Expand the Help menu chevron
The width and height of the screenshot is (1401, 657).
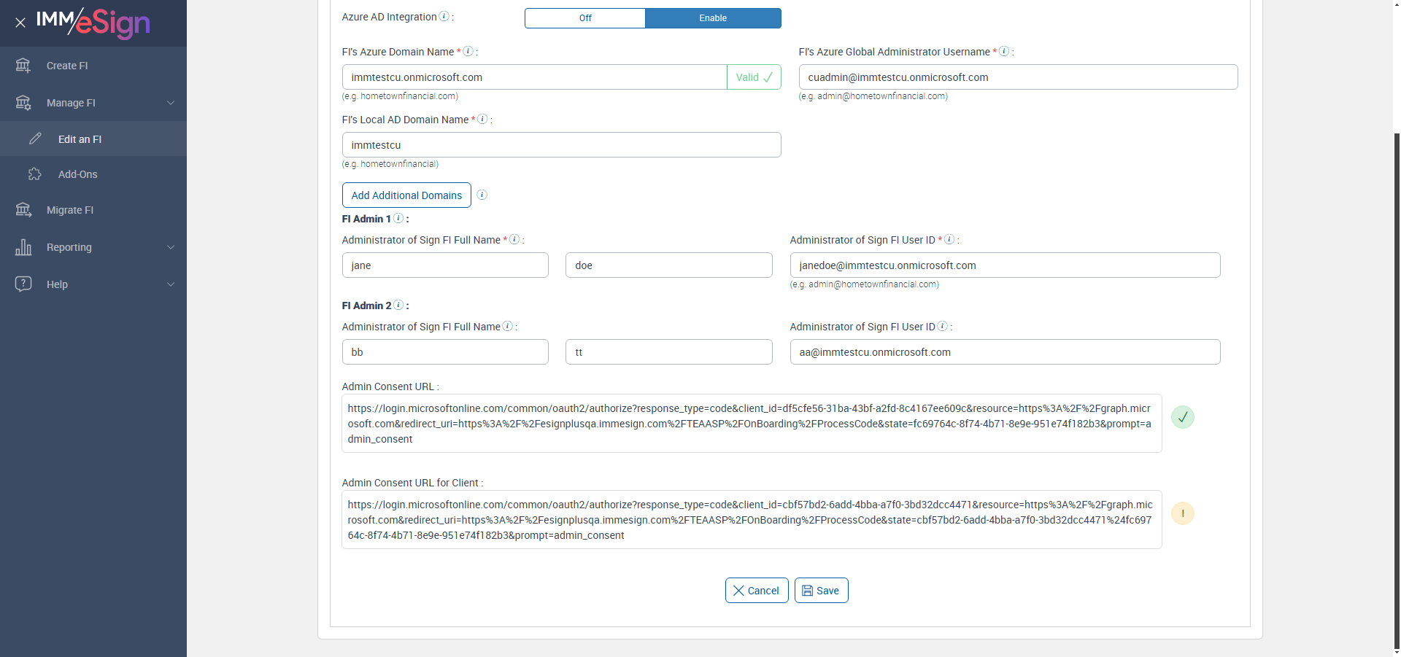[171, 284]
